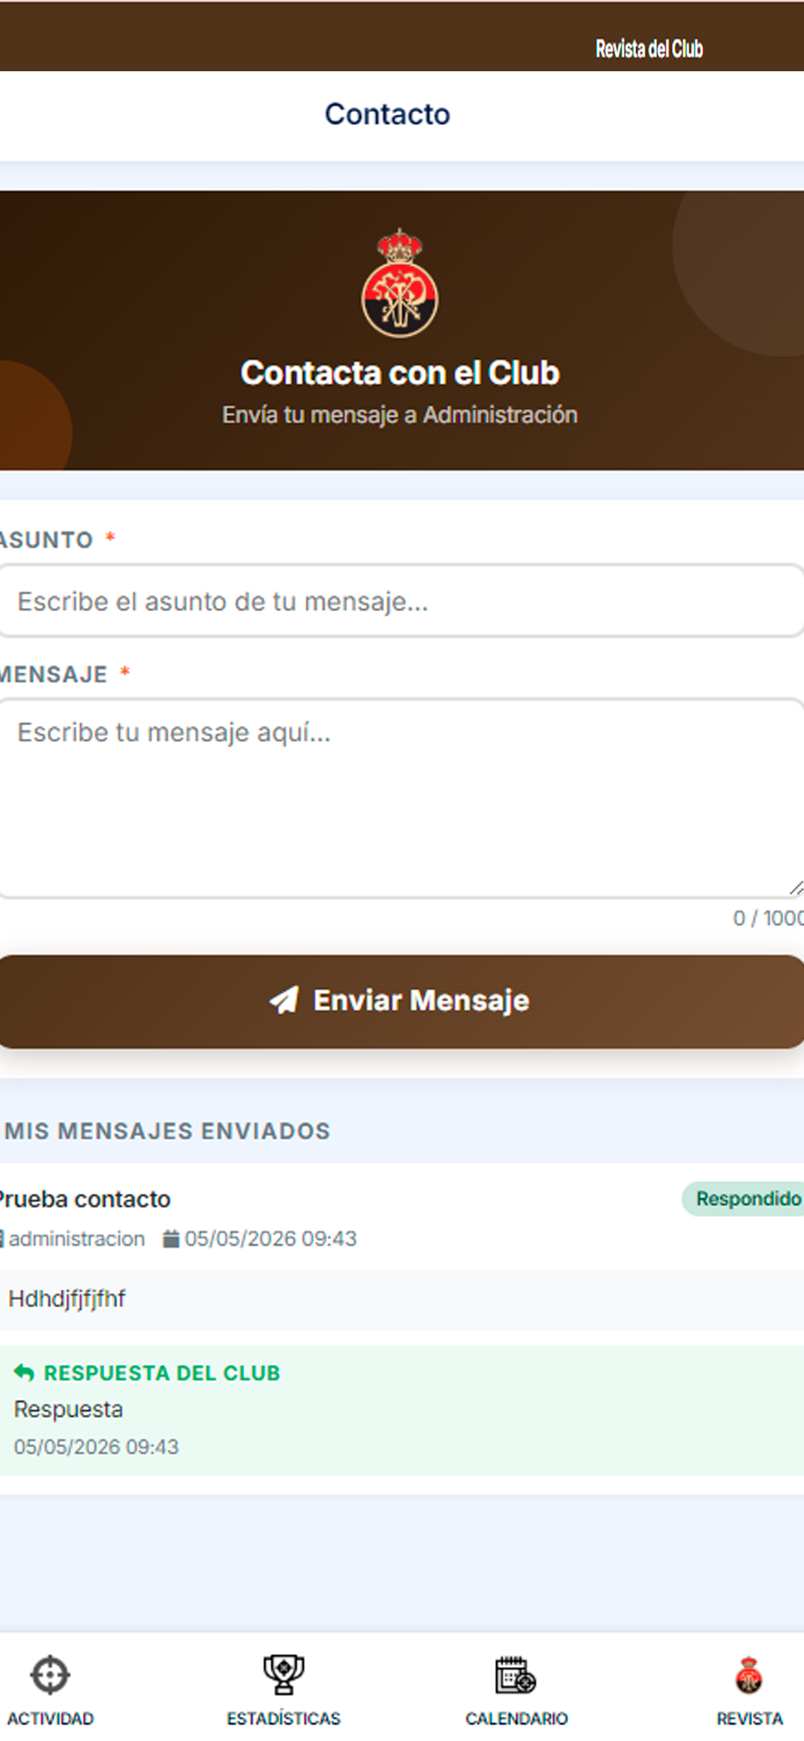Click the ASUNTO field label

tap(46, 540)
